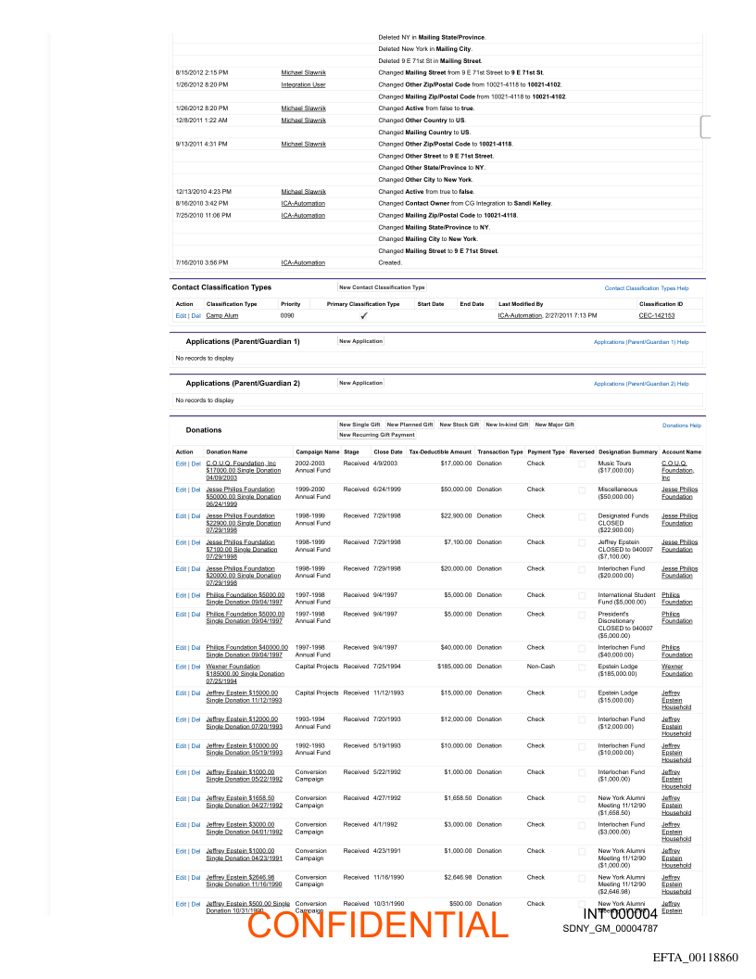The width and height of the screenshot is (756, 979).
Task: Toggle Reversed checkbox for C.O.U.Q. Foundation donation
Action: (x=582, y=463)
